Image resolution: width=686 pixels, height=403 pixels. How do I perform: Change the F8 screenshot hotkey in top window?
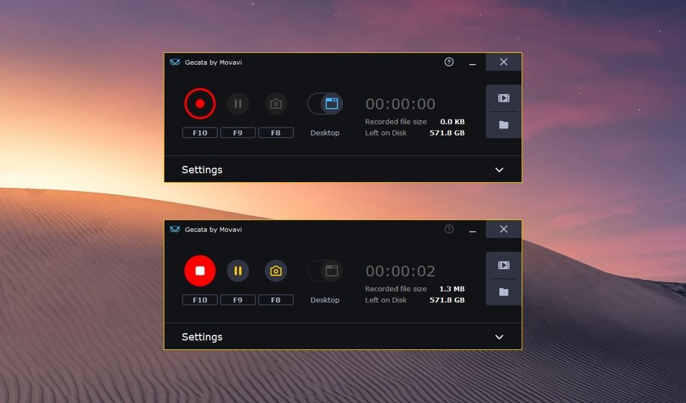coord(276,132)
